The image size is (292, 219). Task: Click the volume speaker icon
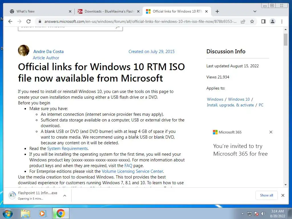pos(263,214)
